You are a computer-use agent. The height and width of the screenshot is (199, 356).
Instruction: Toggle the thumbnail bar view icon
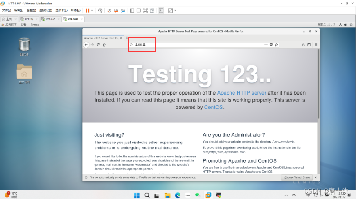(x=139, y=10)
